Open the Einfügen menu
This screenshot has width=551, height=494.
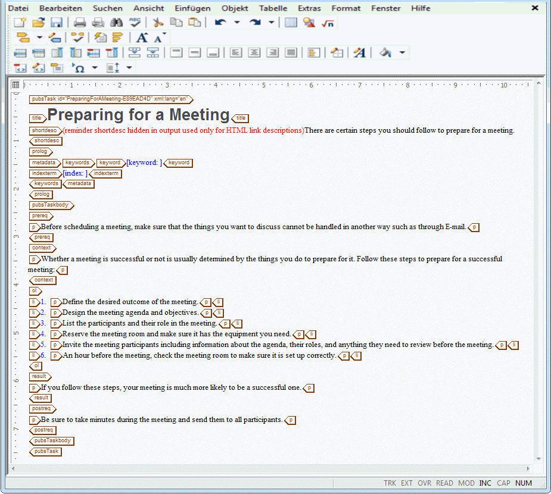tap(192, 8)
